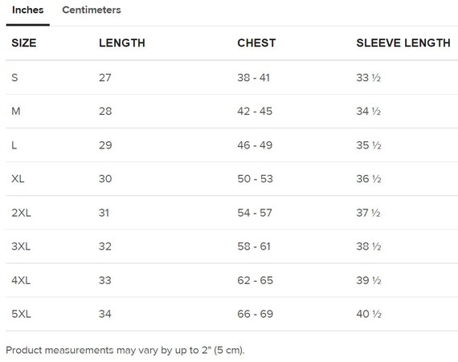Select the 3XL size row label
Screen dimensions: 458x362
click(x=21, y=246)
